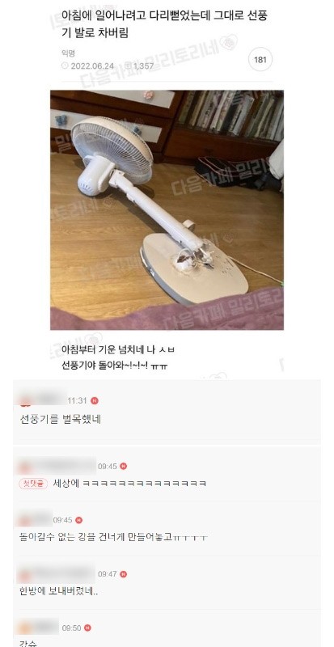The image size is (334, 647).
Task: Select the comment '한방에 보내버렸네..'
Action: pos(58,591)
